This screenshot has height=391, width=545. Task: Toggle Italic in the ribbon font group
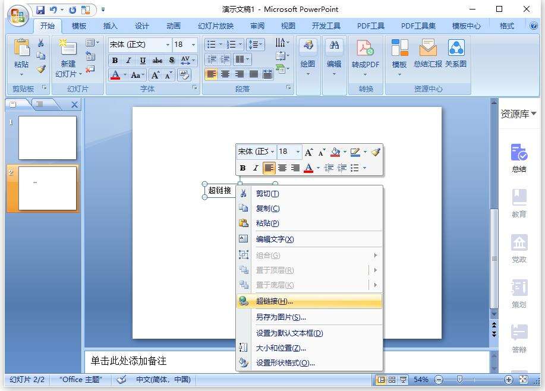(x=128, y=61)
